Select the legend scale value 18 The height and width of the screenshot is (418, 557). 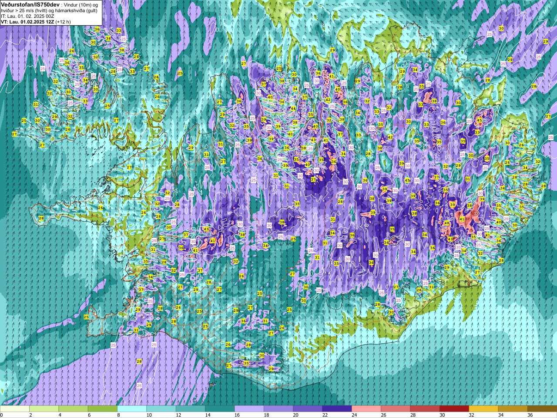pyautogui.click(x=266, y=415)
